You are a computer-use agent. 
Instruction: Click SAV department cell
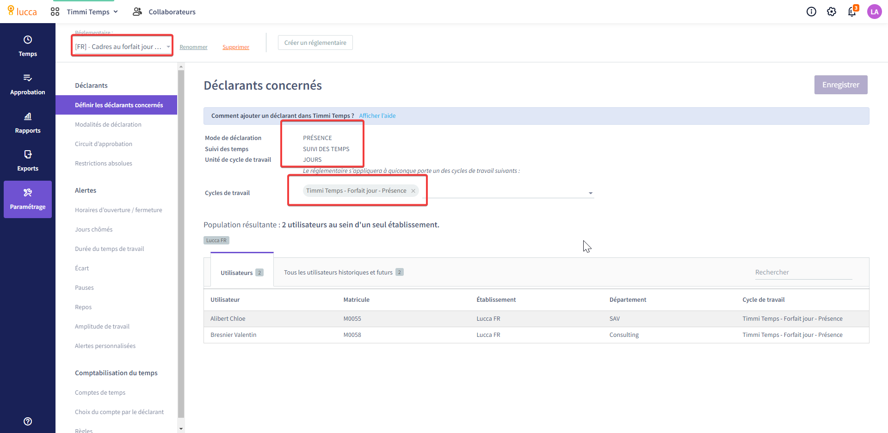[615, 319]
